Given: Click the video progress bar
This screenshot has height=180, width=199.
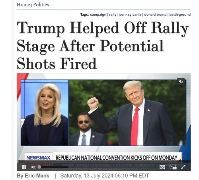Looking at the screenshot, I should tap(103, 162).
